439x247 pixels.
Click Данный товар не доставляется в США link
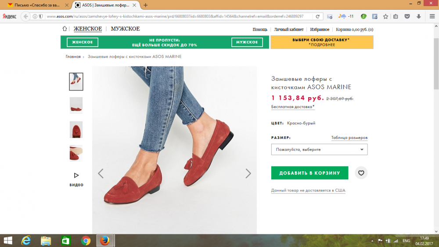tap(308, 190)
